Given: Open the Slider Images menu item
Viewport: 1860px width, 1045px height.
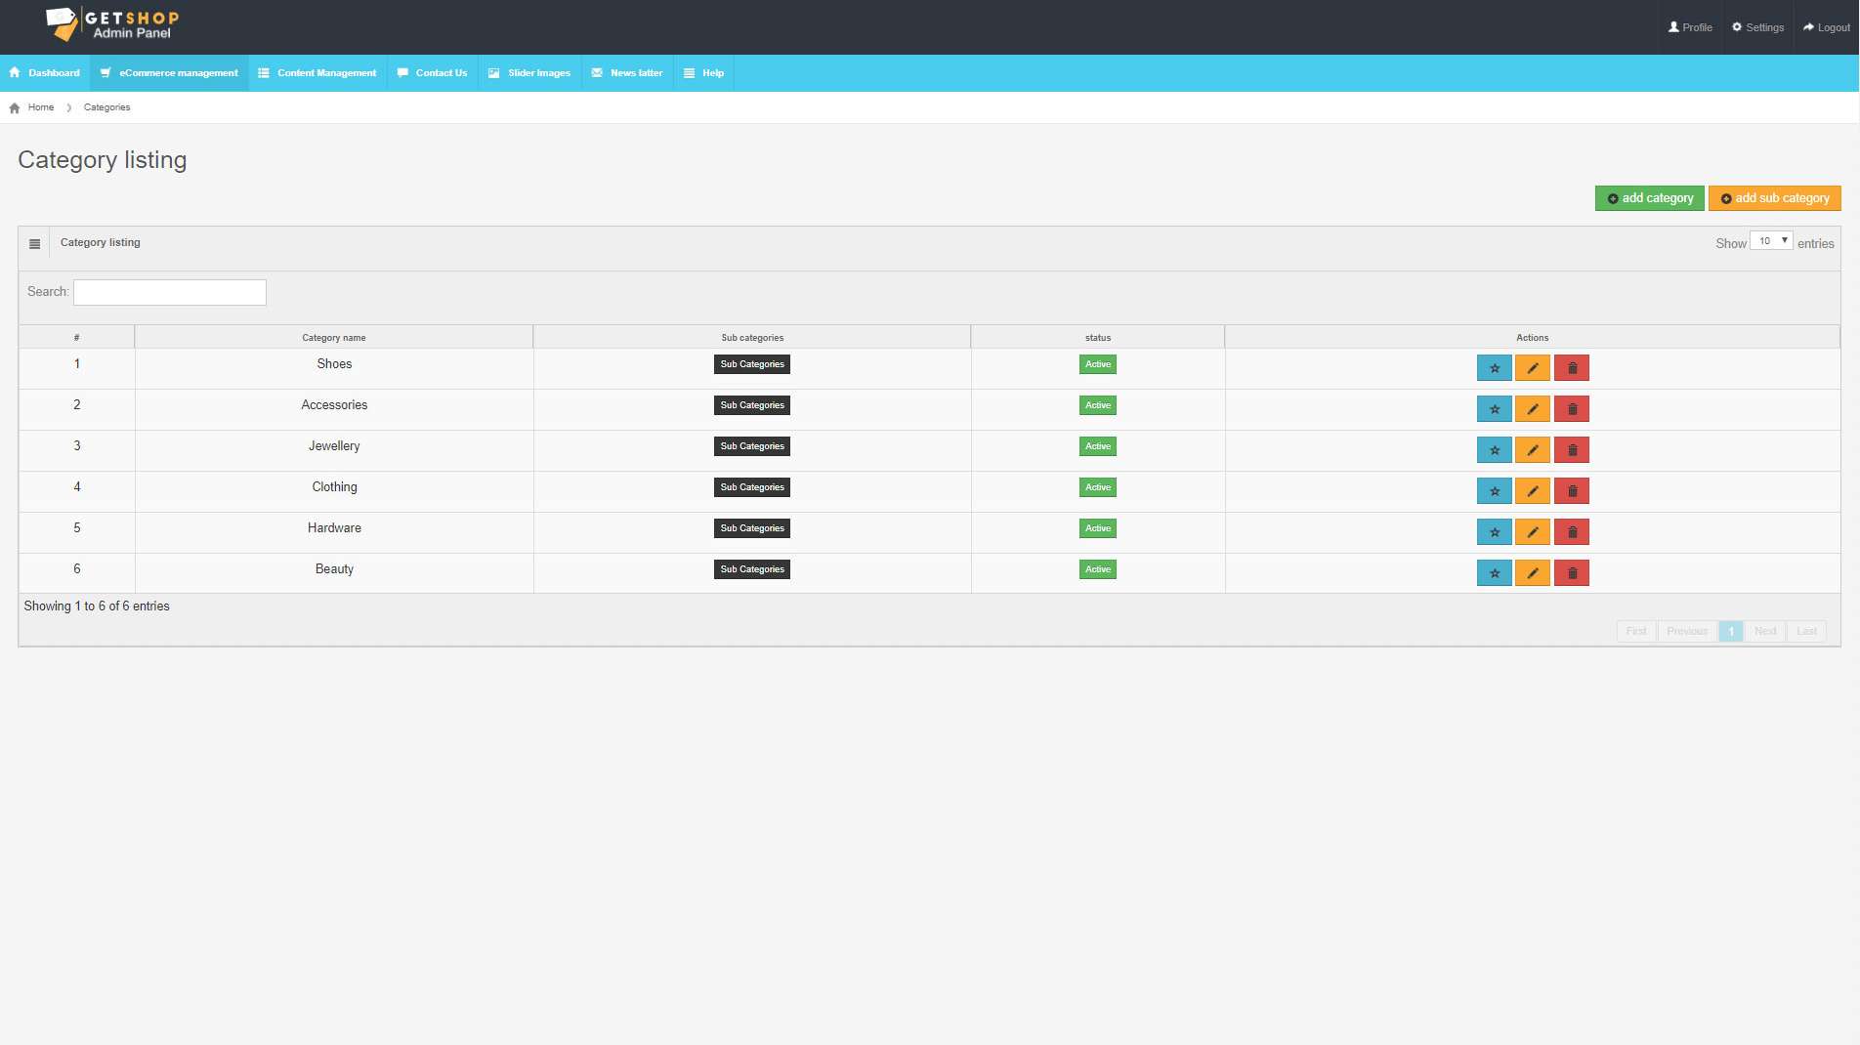Looking at the screenshot, I should [x=529, y=73].
